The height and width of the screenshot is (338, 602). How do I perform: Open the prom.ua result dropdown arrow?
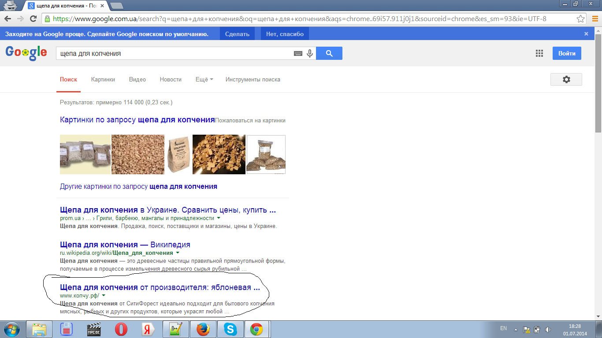219,218
